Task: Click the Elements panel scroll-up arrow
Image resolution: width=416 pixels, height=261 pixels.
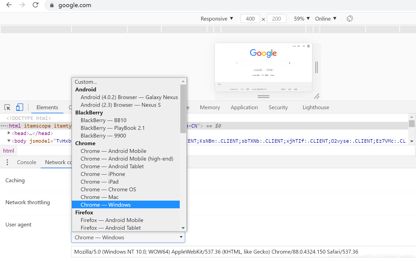Action: click(412, 117)
